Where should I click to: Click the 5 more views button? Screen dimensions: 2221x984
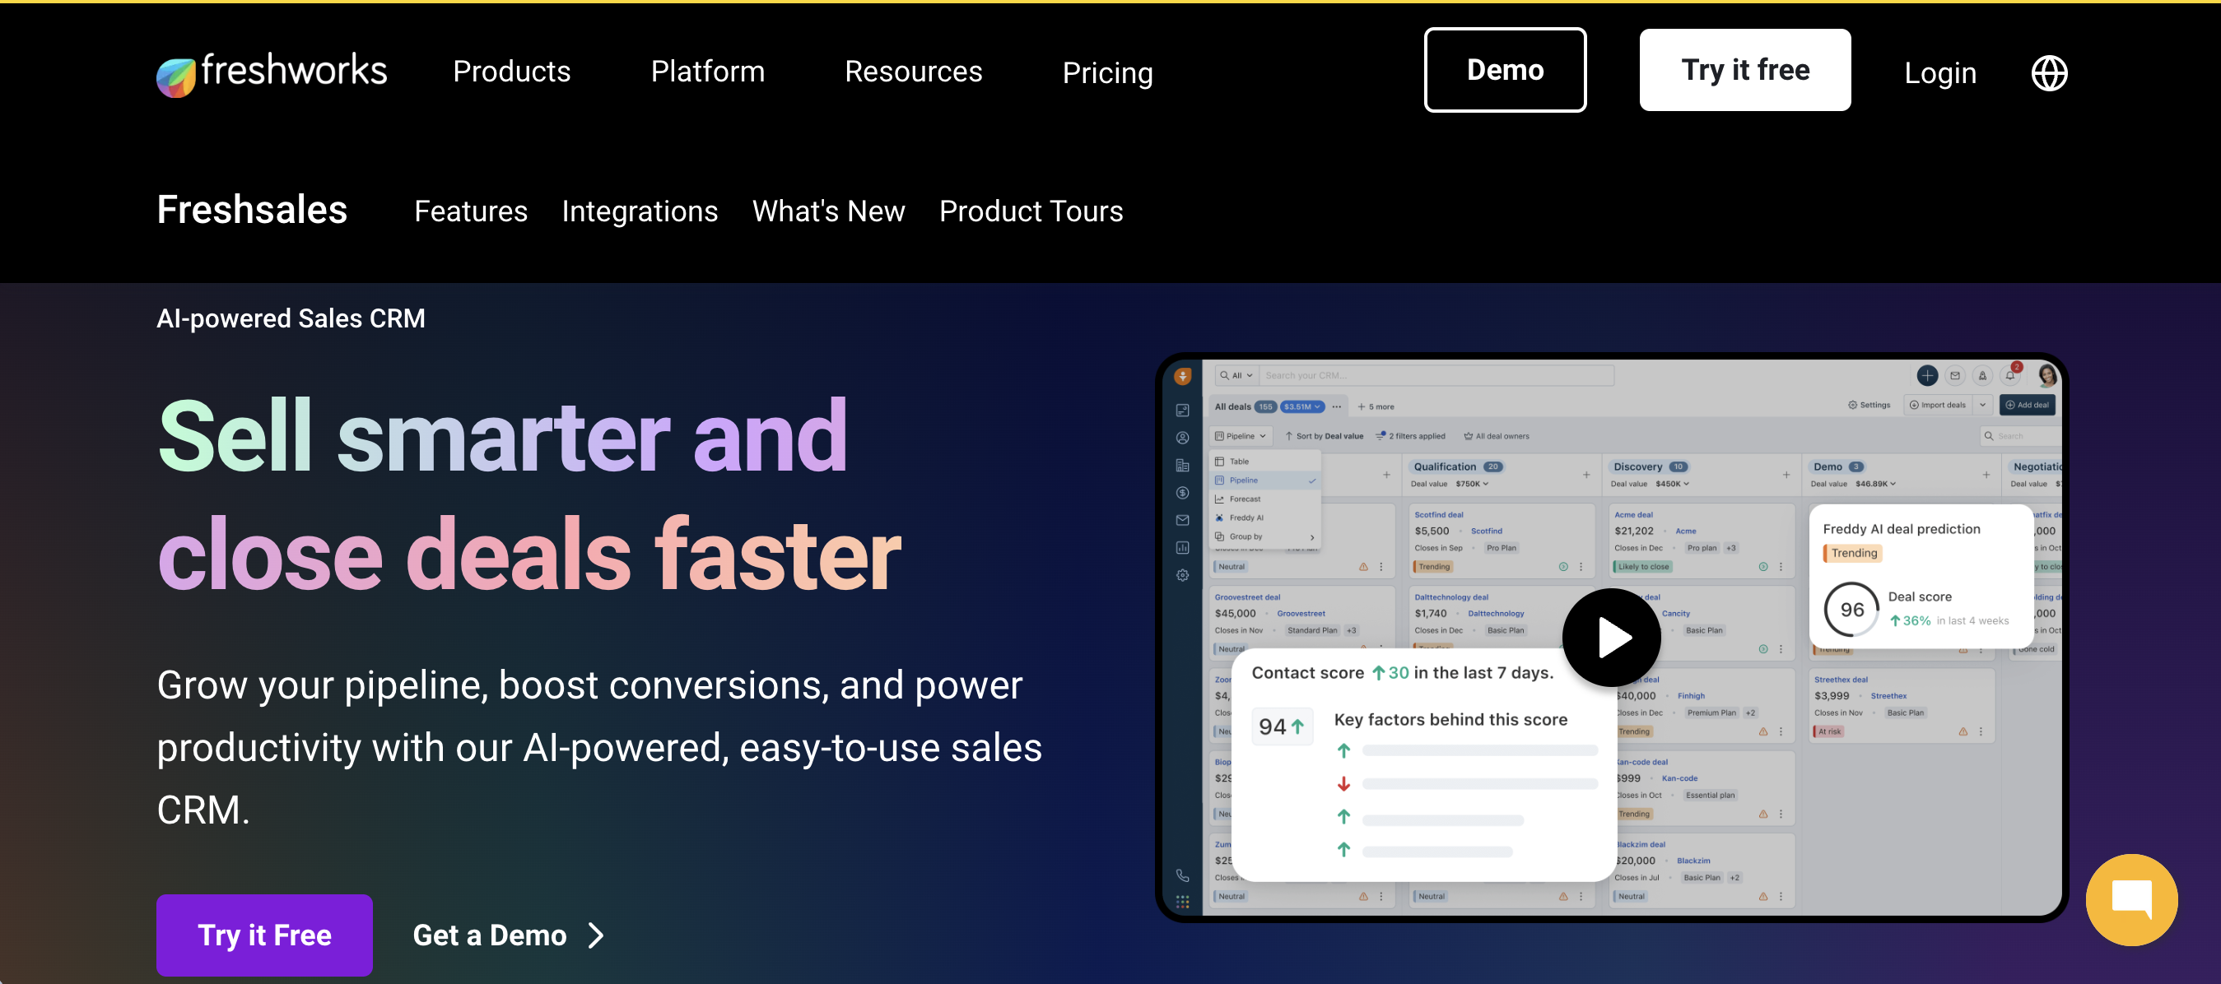coord(1376,406)
